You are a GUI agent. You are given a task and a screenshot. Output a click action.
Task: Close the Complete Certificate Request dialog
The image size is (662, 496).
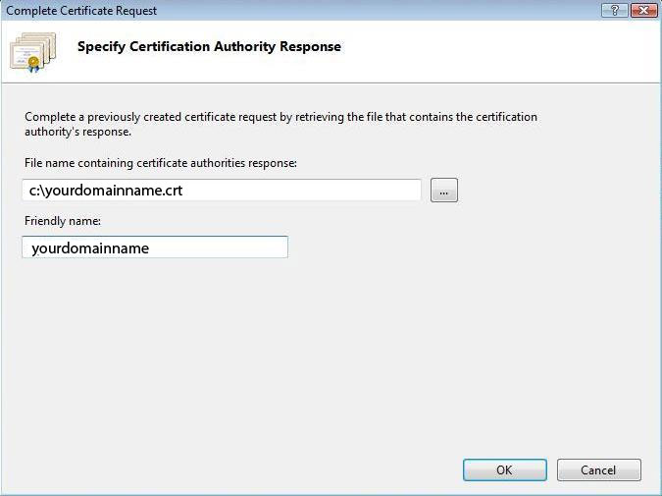pyautogui.click(x=642, y=10)
